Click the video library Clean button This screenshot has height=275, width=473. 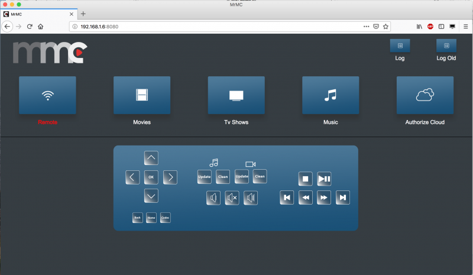click(260, 176)
